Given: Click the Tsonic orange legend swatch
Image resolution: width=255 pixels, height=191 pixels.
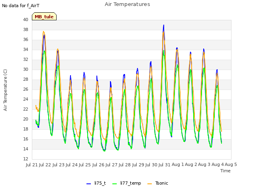Looking at the screenshot, I should [x=150, y=184].
